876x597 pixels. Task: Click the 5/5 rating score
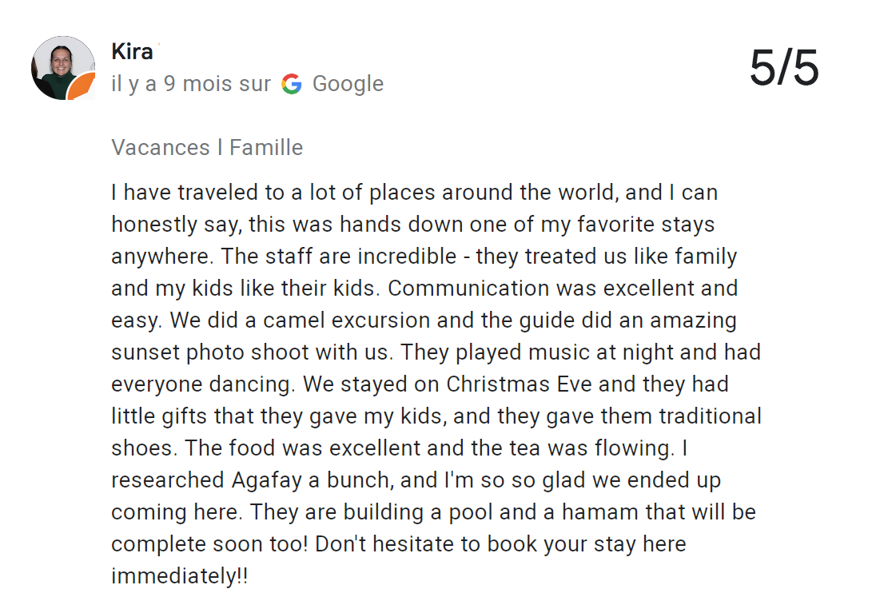(x=784, y=68)
